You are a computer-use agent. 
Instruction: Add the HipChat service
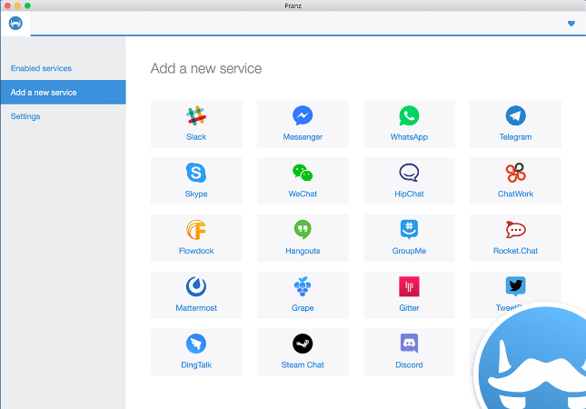[409, 181]
